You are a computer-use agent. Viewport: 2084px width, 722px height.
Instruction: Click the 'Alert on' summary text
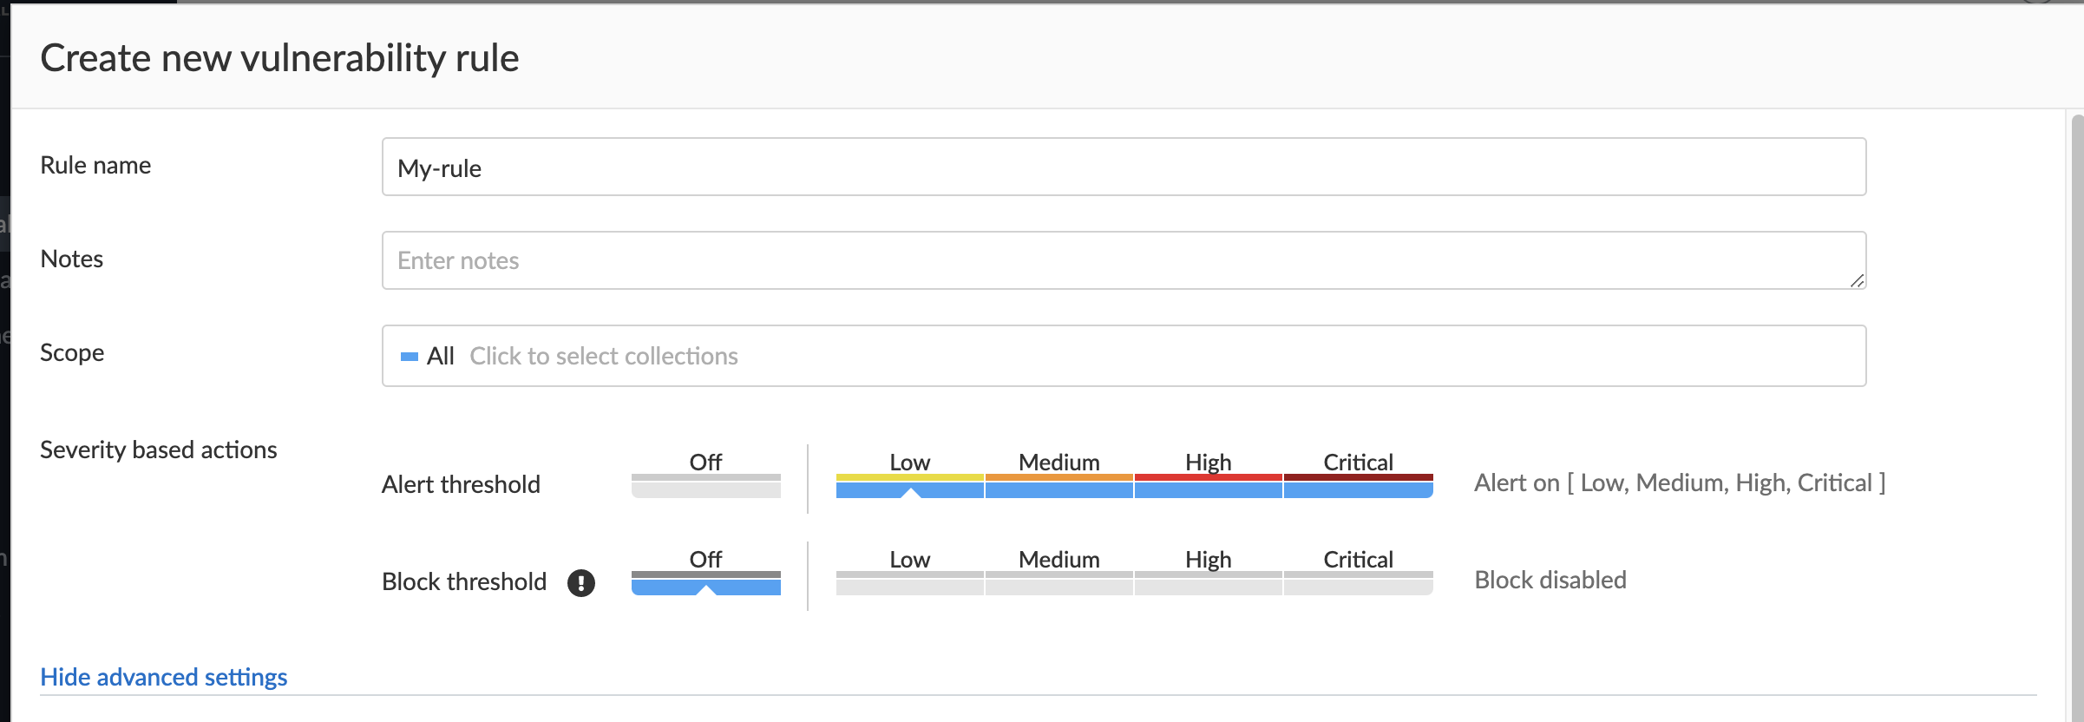1680,483
